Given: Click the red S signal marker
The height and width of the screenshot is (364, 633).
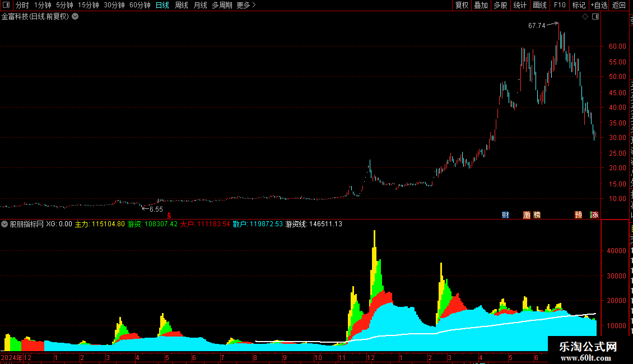Looking at the screenshot, I should coord(169,216).
